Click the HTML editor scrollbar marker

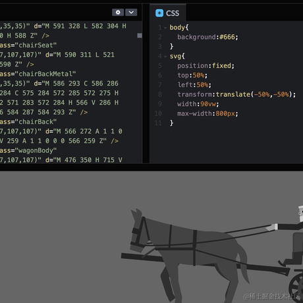click(x=140, y=36)
